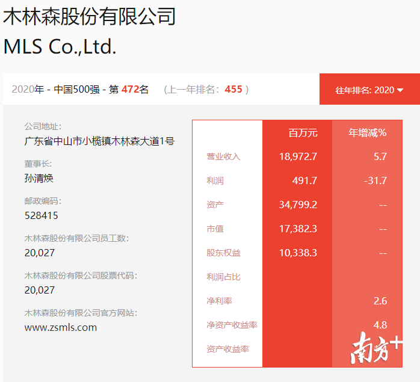Select the 营业收入 row label
Image resolution: width=420 pixels, height=382 pixels.
click(223, 156)
